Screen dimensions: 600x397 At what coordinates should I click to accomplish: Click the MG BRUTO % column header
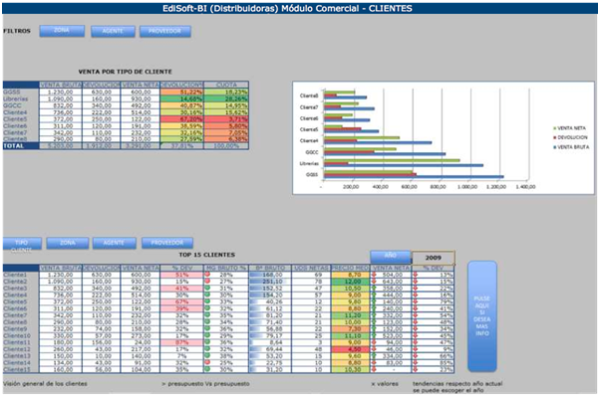tap(226, 269)
